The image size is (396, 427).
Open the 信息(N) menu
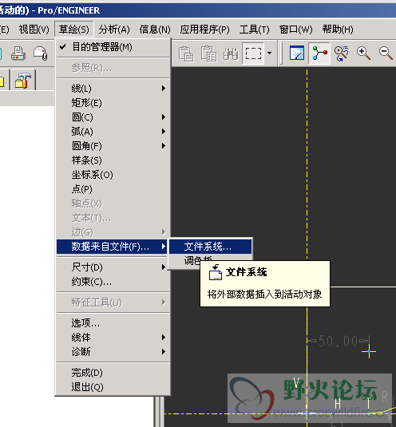click(x=155, y=30)
